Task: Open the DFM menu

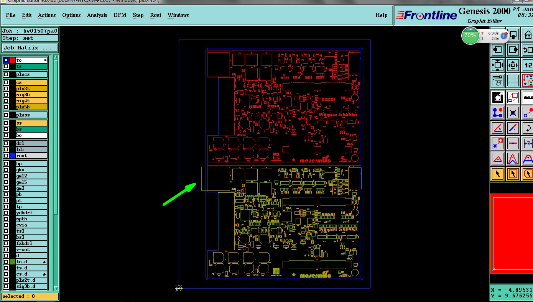Action: [x=120, y=15]
